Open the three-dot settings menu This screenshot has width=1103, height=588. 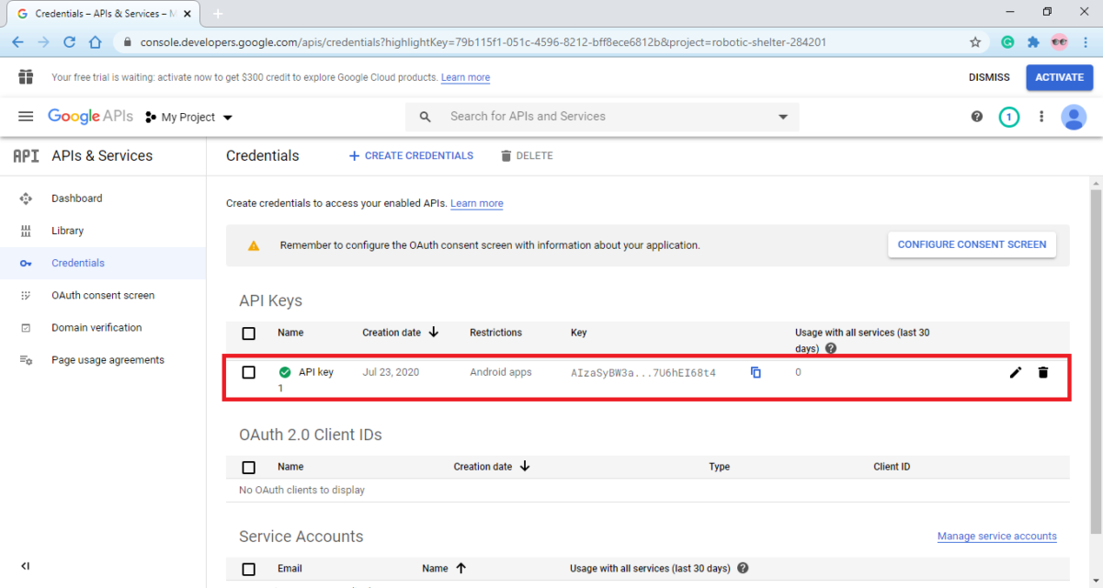pos(1041,117)
